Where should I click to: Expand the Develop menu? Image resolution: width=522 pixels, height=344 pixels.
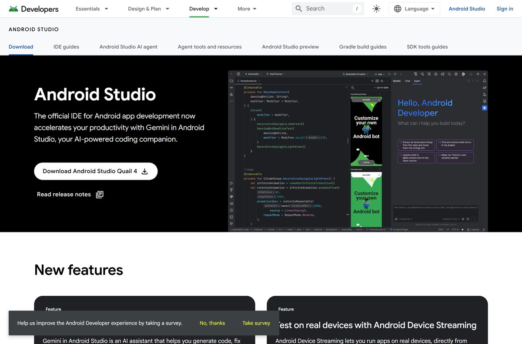(204, 9)
